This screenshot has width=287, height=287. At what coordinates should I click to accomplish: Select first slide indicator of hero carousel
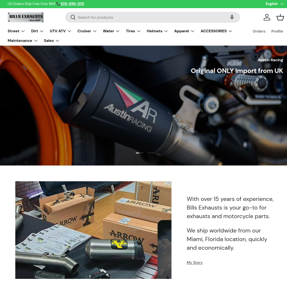pos(140,153)
